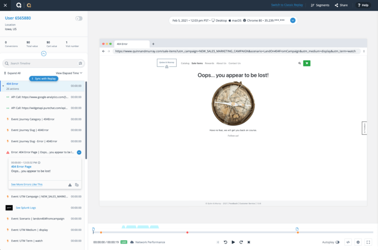Click the playback timeline scrubber bar
This screenshot has width=378, height=250.
click(233, 232)
